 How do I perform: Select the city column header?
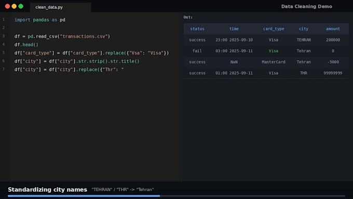coord(304,29)
